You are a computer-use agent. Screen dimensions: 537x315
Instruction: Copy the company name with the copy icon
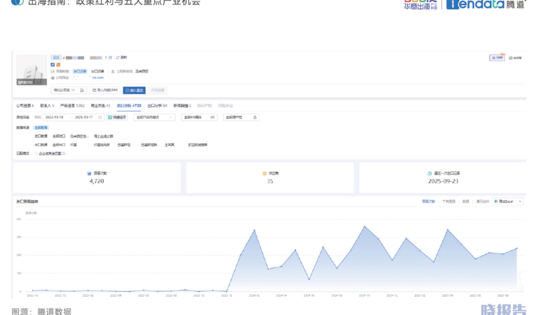[110, 58]
